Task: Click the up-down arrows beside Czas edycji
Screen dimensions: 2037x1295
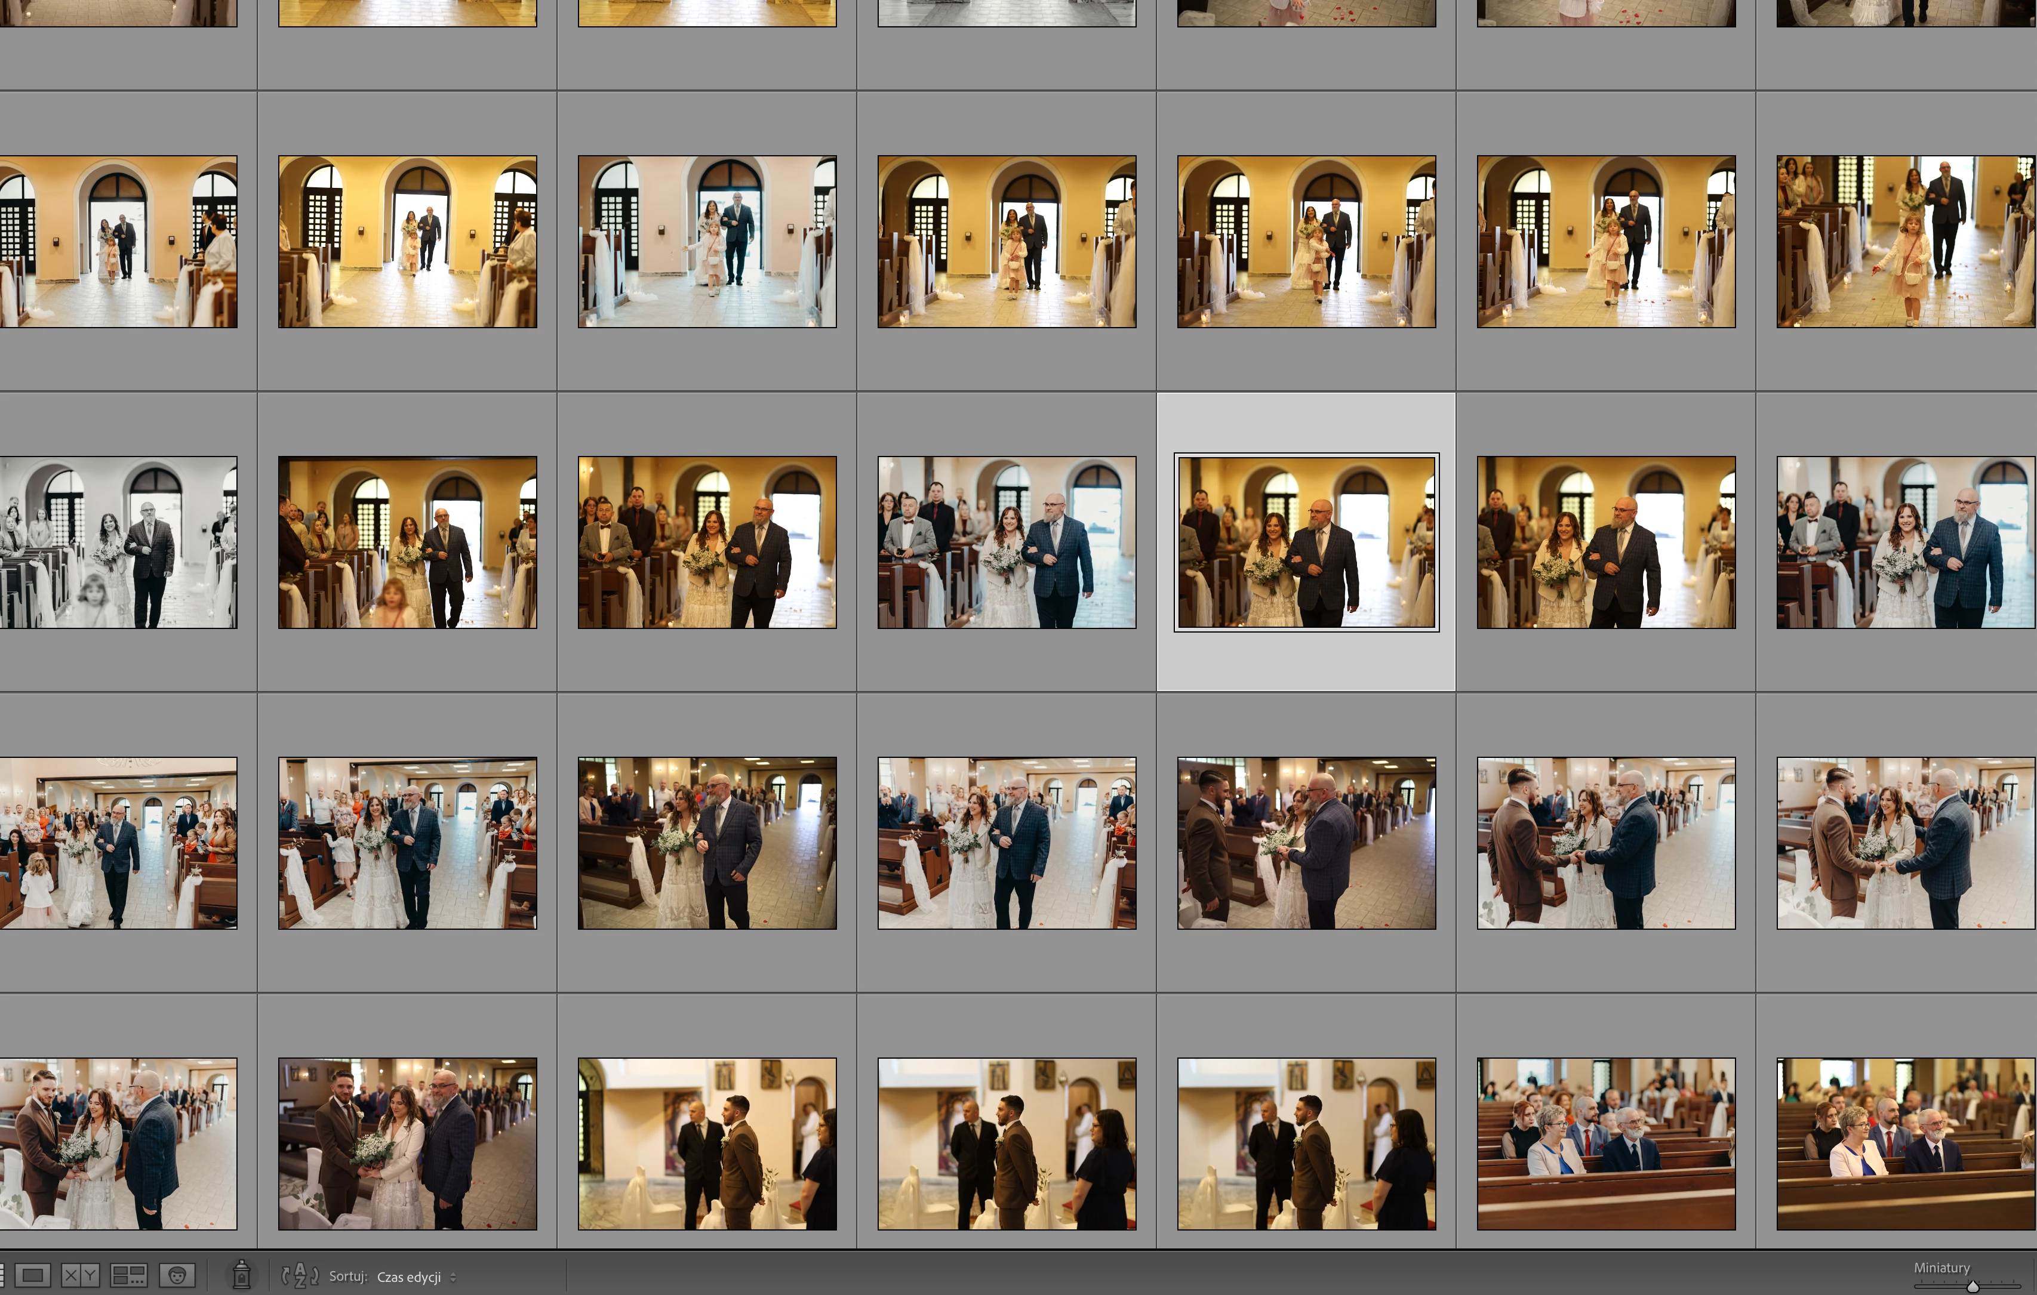Action: click(x=453, y=1277)
